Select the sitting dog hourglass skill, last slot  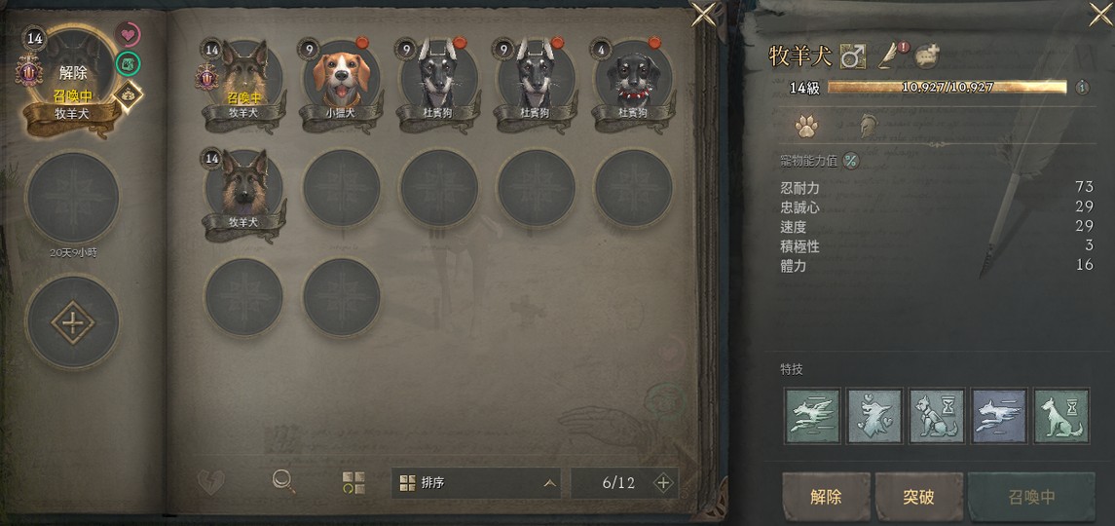pyautogui.click(x=1061, y=416)
